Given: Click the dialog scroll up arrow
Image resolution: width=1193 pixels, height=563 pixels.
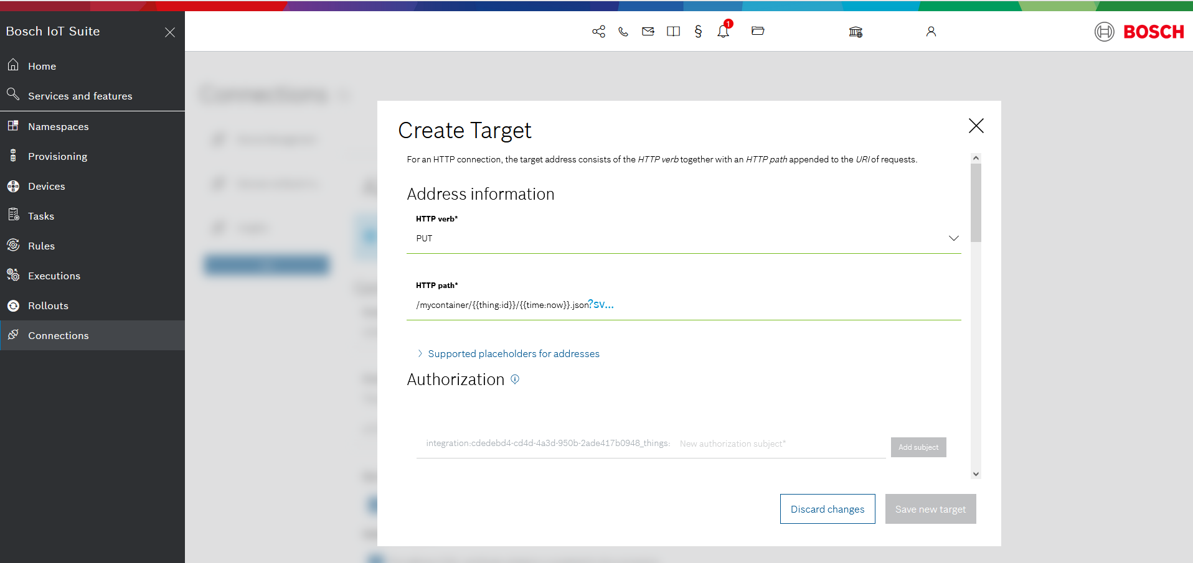Looking at the screenshot, I should point(976,158).
